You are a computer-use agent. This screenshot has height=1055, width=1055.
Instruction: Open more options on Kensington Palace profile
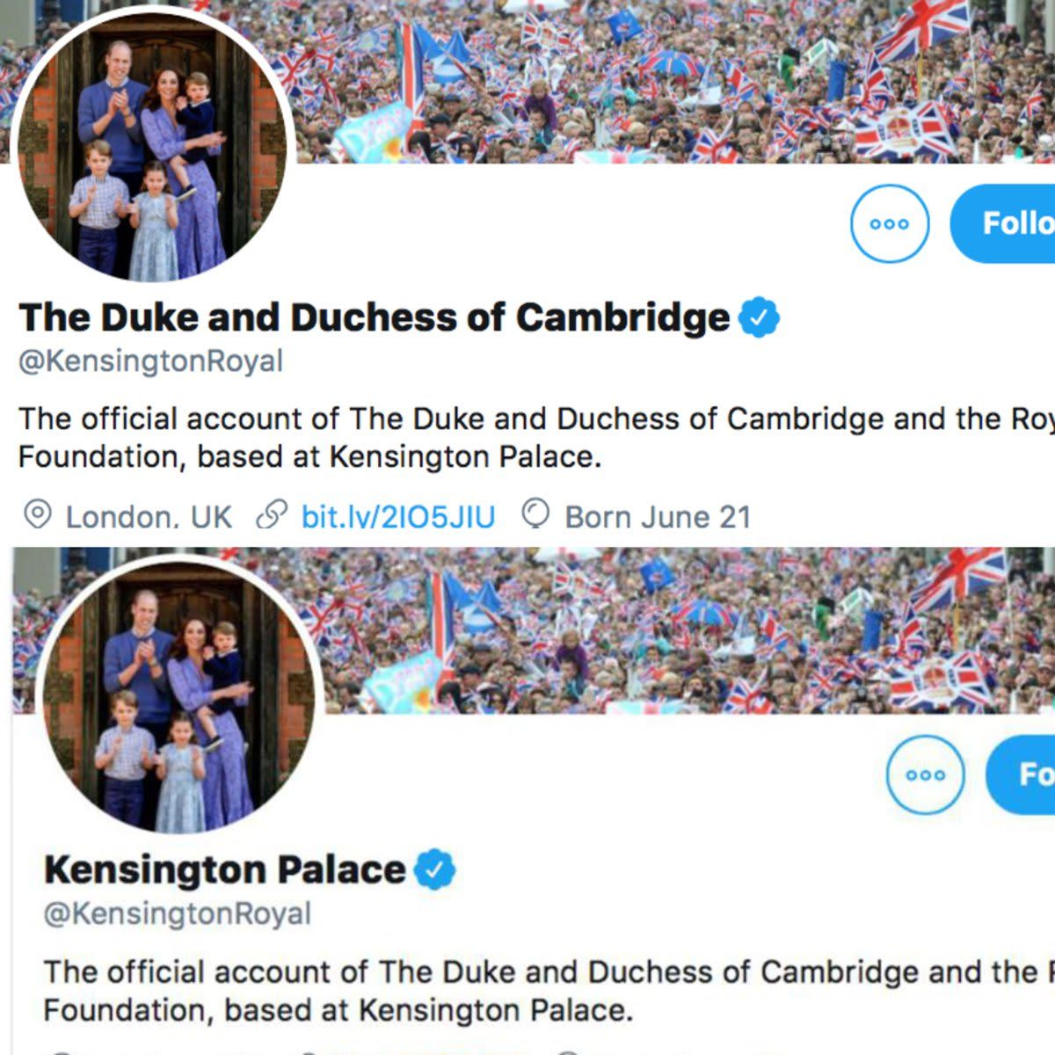click(925, 775)
